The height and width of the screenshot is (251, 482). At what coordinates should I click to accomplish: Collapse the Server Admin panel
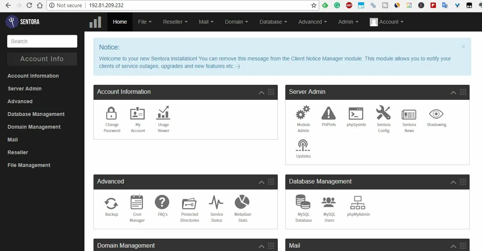point(453,92)
